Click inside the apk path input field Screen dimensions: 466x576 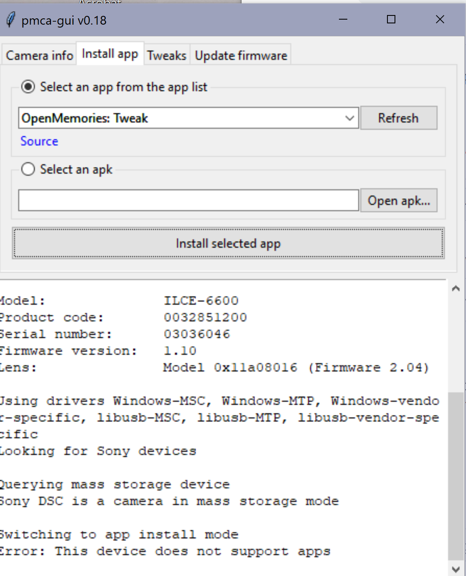(188, 200)
